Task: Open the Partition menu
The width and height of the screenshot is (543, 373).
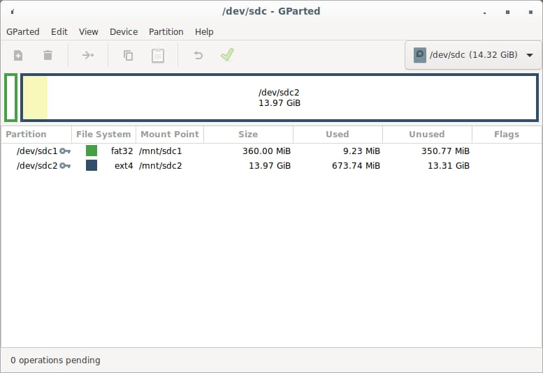Action: 166,32
